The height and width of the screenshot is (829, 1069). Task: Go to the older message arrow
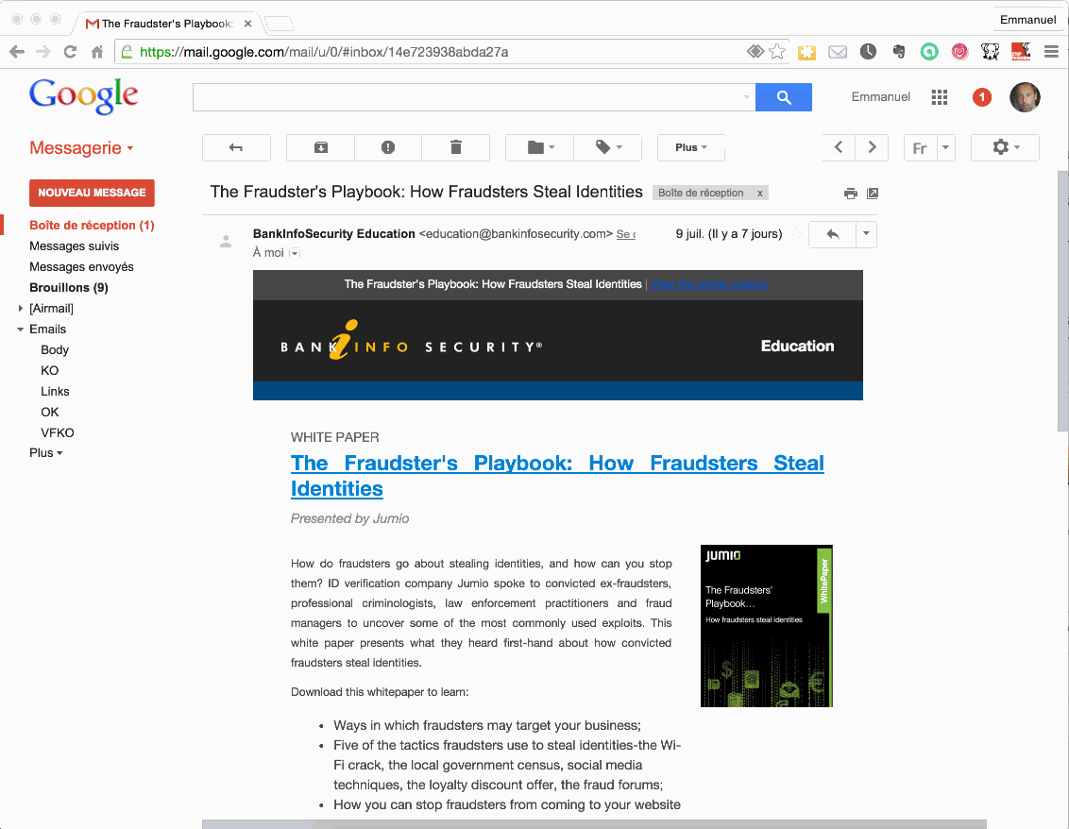pyautogui.click(x=872, y=147)
